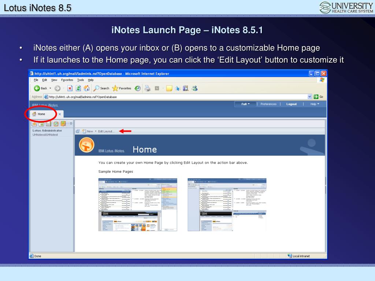Open the browser Help menu
Screen dimensions: 375x281
click(91, 80)
